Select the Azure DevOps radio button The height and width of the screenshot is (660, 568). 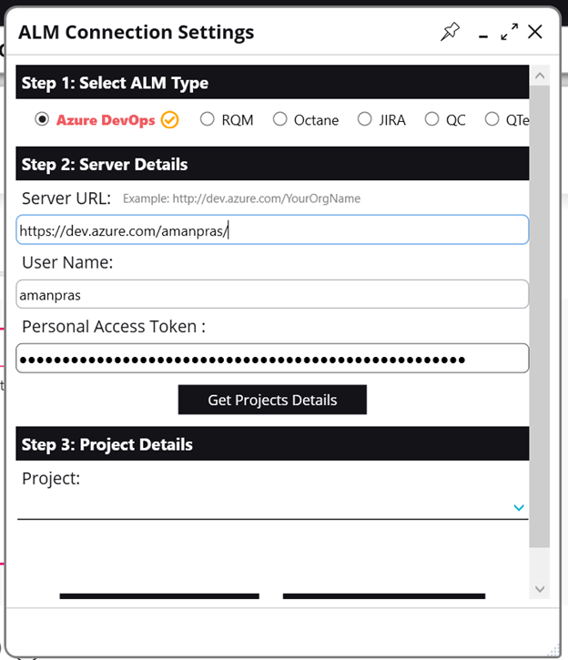[42, 119]
